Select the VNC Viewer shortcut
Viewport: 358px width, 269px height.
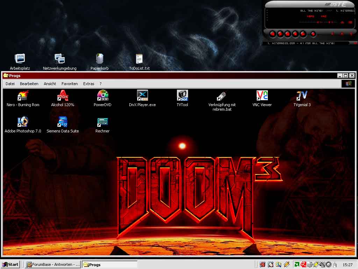click(x=262, y=98)
